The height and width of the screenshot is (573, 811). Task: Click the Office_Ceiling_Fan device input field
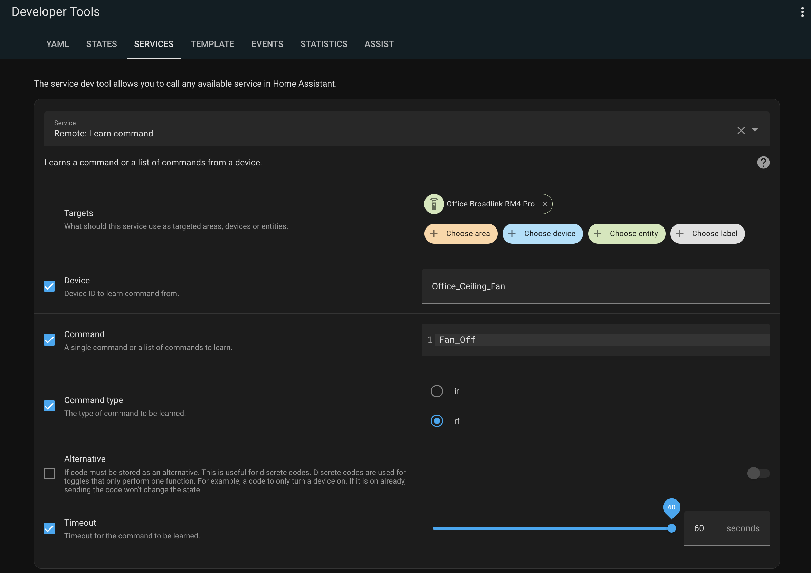tap(595, 286)
